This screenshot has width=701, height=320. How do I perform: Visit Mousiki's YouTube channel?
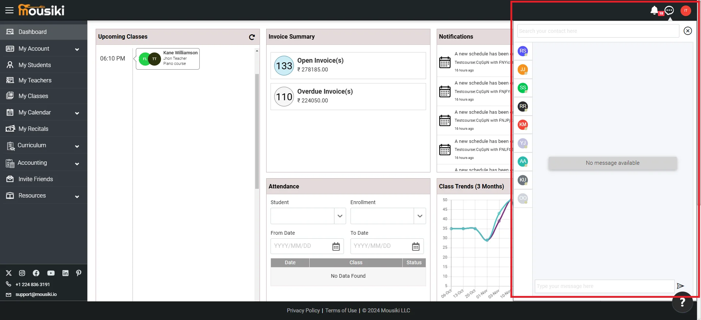click(51, 273)
